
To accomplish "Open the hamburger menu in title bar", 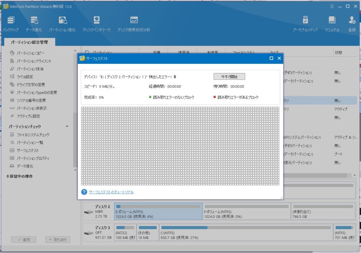I will [331, 6].
